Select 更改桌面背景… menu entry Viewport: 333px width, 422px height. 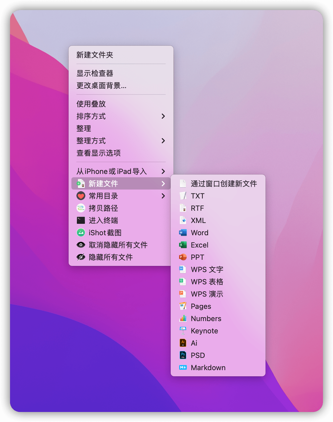(x=101, y=86)
